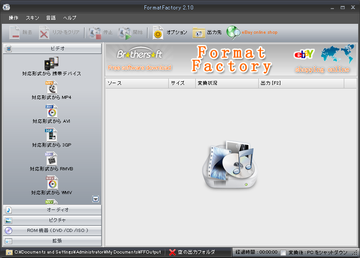Click the リストをクリア red X icon

tap(44, 32)
